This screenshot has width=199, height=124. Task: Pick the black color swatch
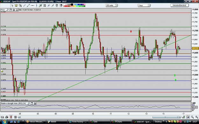pyautogui.click(x=72, y=4)
